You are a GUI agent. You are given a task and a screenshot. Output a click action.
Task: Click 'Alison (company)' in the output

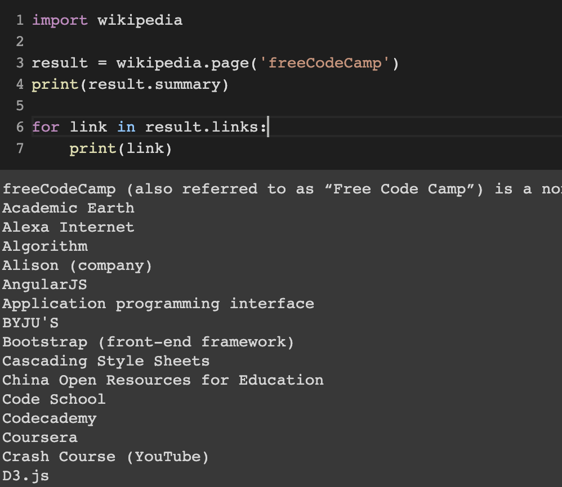(77, 265)
